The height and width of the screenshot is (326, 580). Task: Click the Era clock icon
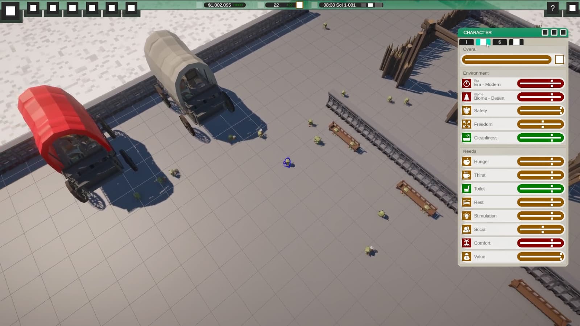pos(467,84)
